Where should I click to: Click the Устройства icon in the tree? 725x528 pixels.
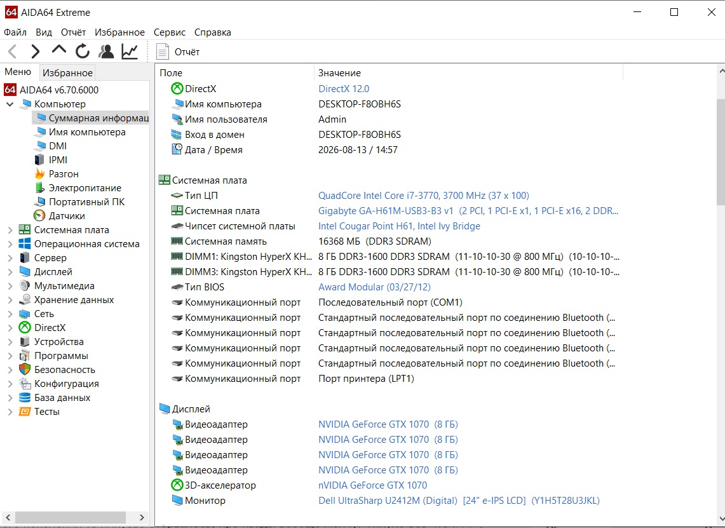pos(25,342)
